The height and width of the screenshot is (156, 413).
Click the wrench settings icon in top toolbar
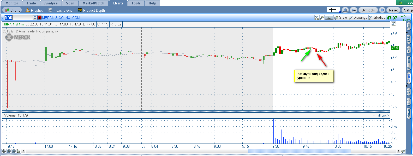[x=353, y=10]
